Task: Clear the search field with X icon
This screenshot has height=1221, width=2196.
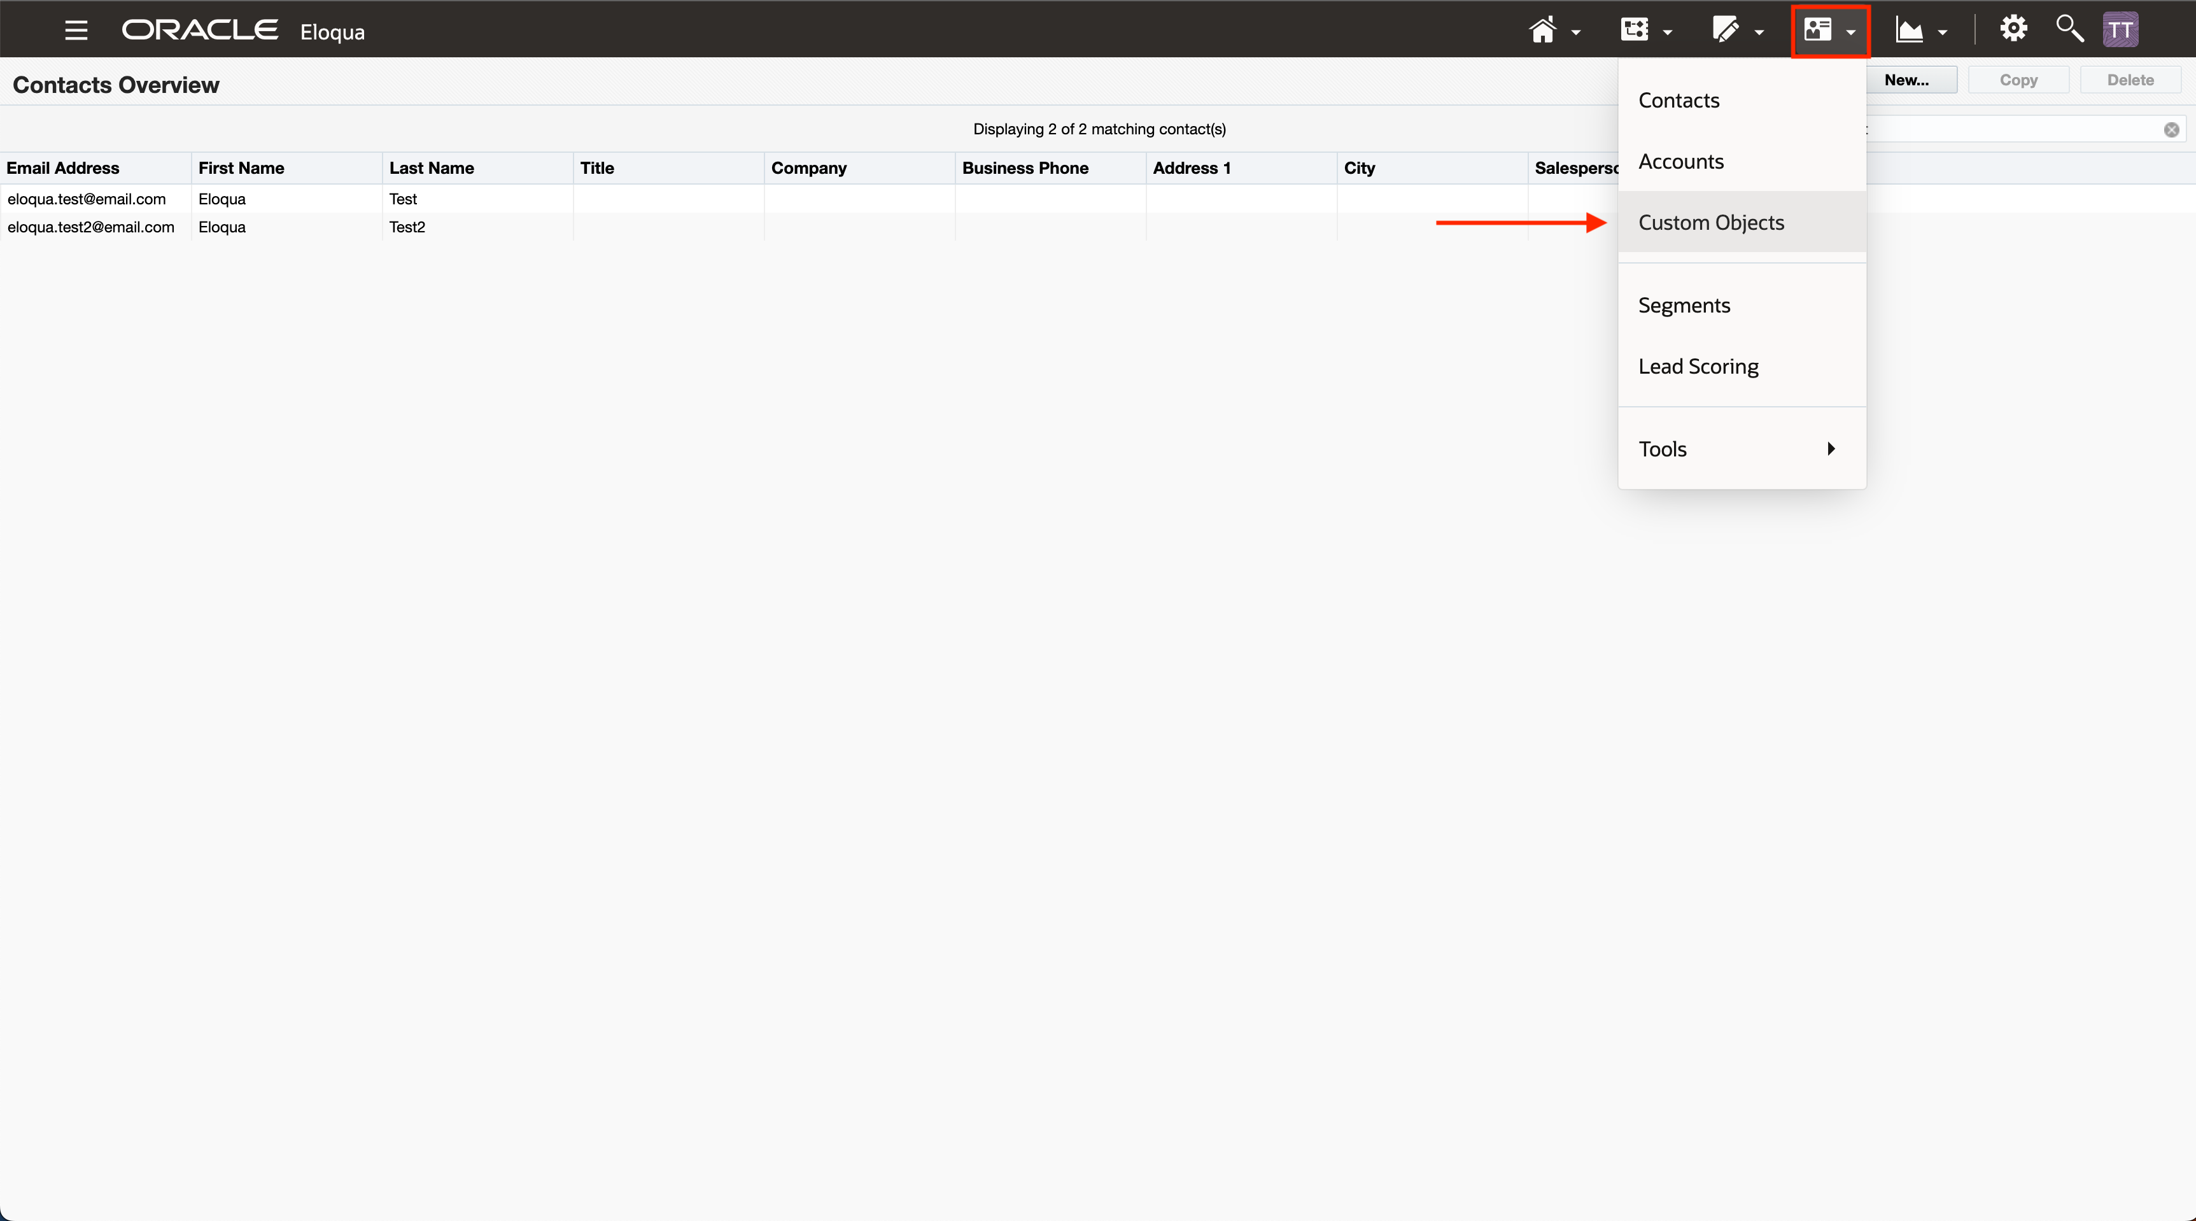Action: click(2171, 130)
